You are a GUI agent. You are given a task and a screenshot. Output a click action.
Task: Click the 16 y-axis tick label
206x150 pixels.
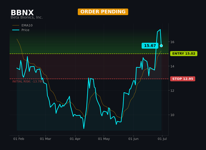[172, 42]
